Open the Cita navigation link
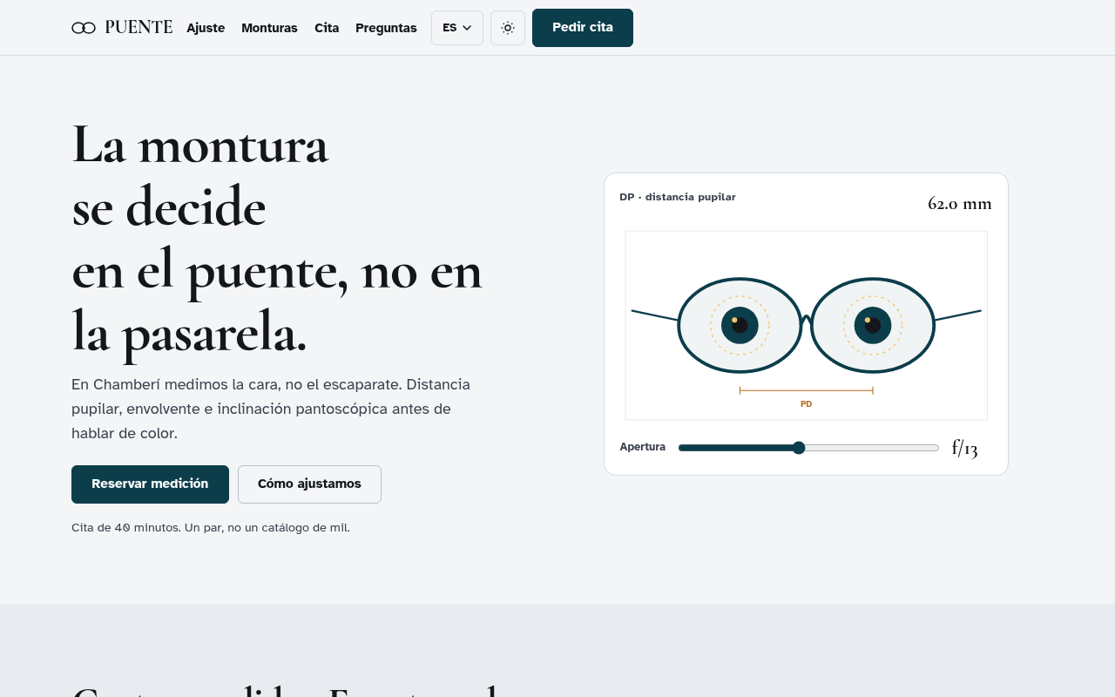 click(327, 28)
